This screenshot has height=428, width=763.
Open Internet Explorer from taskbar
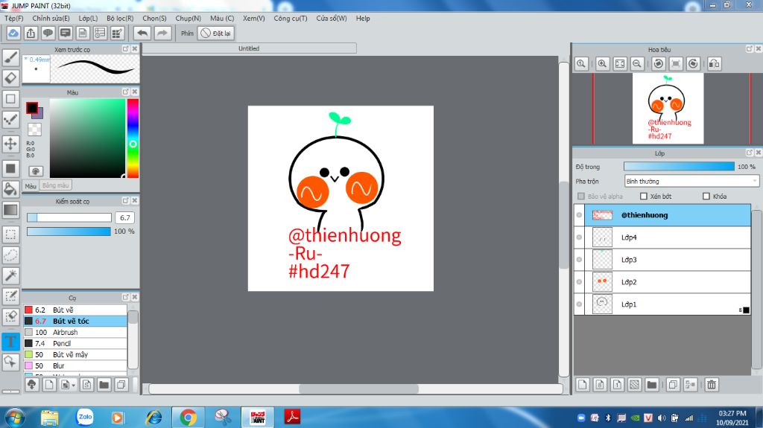pyautogui.click(x=154, y=418)
